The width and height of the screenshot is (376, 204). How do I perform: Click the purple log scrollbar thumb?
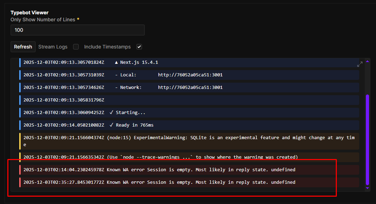pyautogui.click(x=367, y=140)
